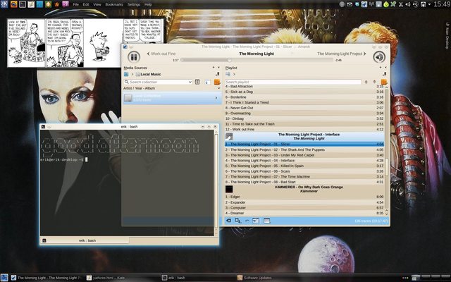
Task: Expand the Playlist breadcrumb chevron
Action: pyautogui.click(x=234, y=74)
